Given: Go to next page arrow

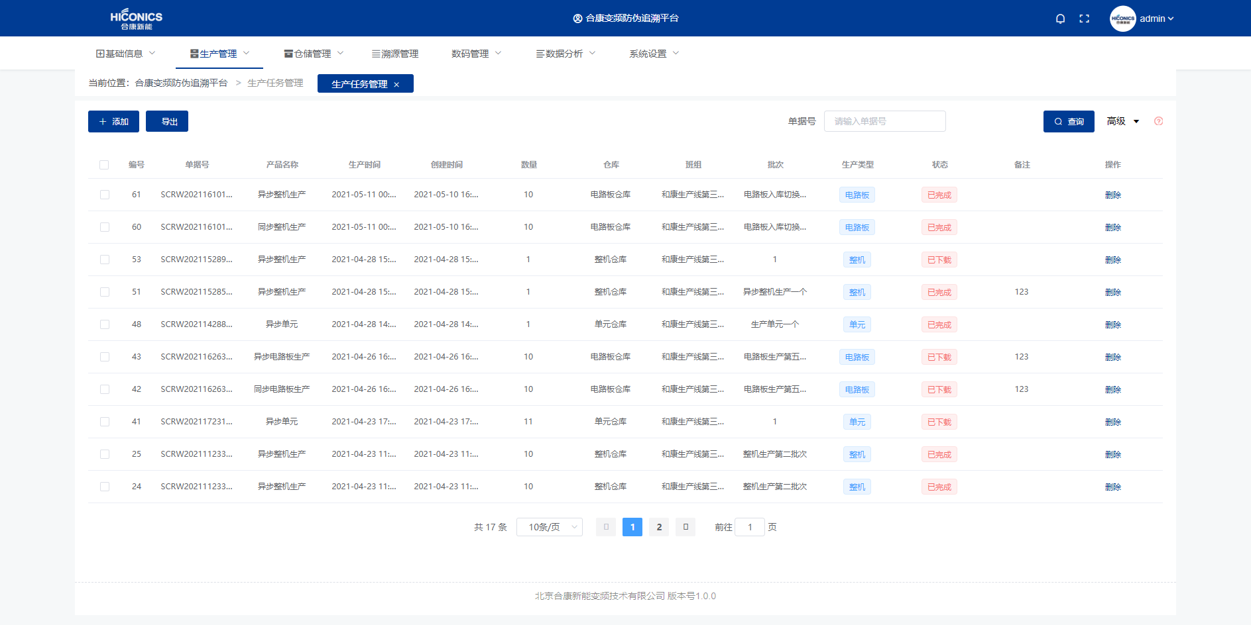Looking at the screenshot, I should click(x=685, y=527).
